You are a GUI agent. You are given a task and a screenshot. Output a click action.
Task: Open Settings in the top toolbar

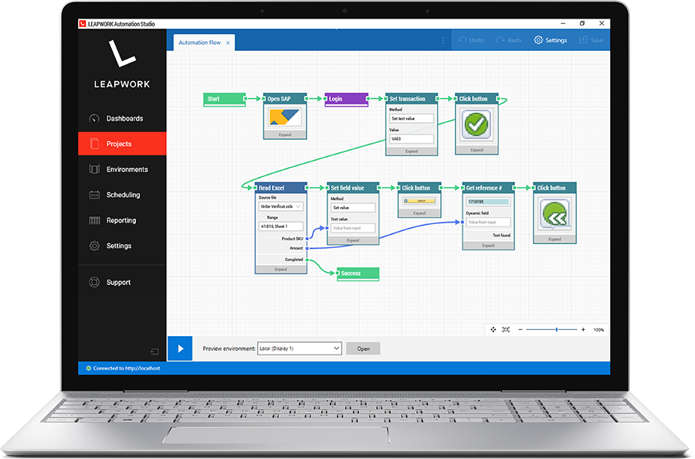click(550, 40)
